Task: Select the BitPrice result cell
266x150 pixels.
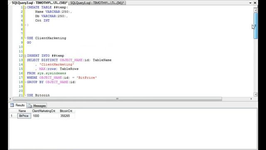Action: click(x=24, y=116)
